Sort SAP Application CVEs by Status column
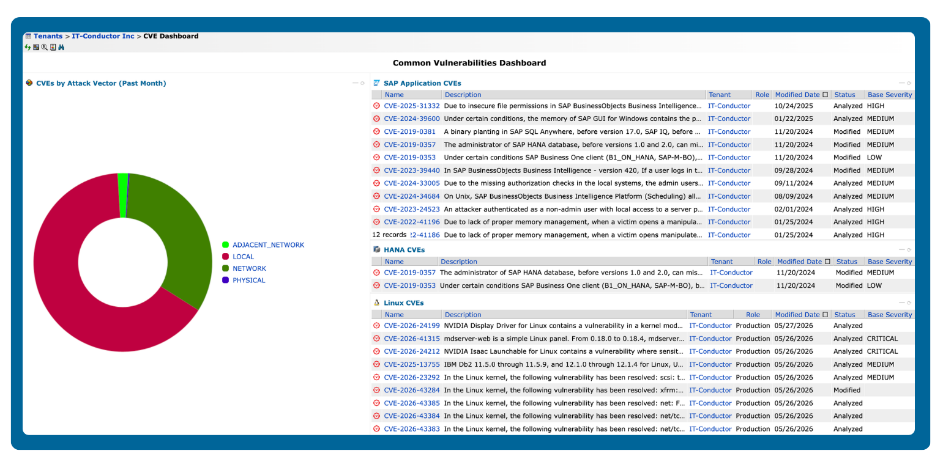Screen dimensions: 943x470 [844, 95]
